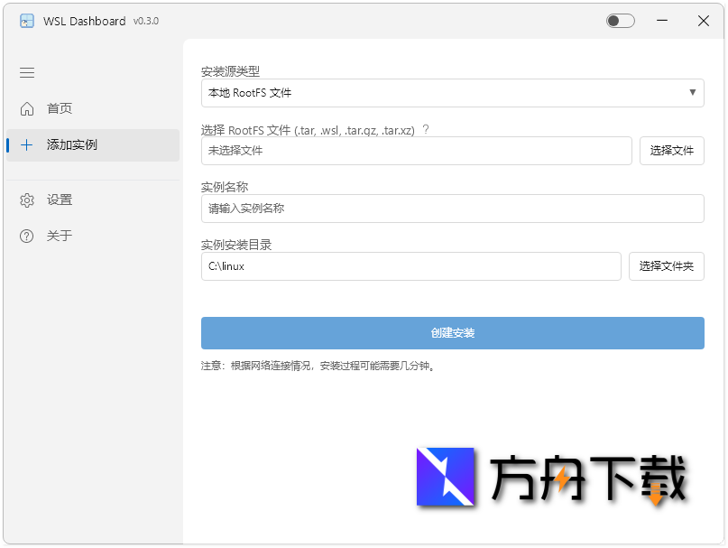Toggle the theme switch in the title bar
This screenshot has height=548, width=728.
(x=620, y=20)
